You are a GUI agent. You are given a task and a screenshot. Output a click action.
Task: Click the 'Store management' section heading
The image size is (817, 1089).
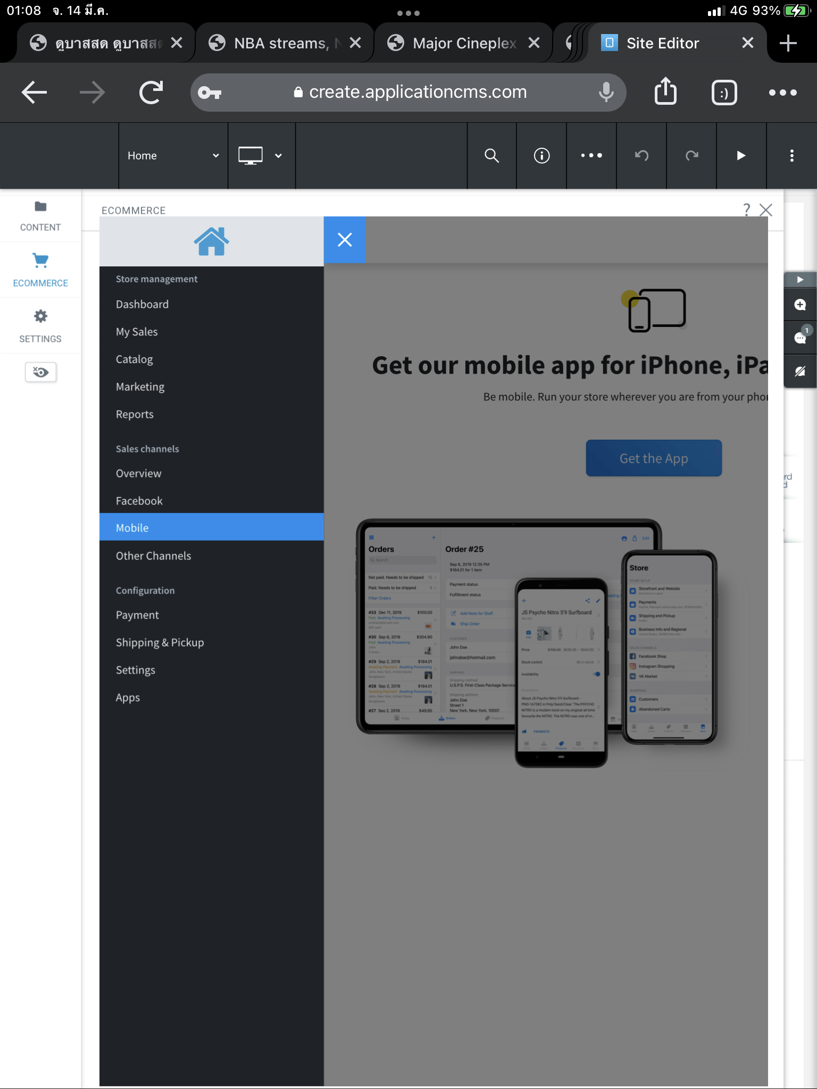click(156, 279)
